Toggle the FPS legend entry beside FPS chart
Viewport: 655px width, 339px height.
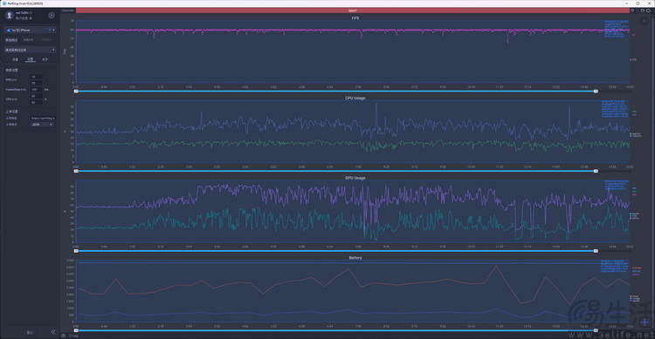coord(633,59)
